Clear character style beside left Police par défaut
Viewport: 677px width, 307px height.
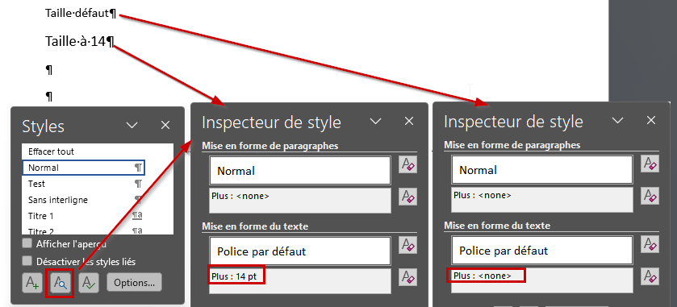tap(408, 245)
